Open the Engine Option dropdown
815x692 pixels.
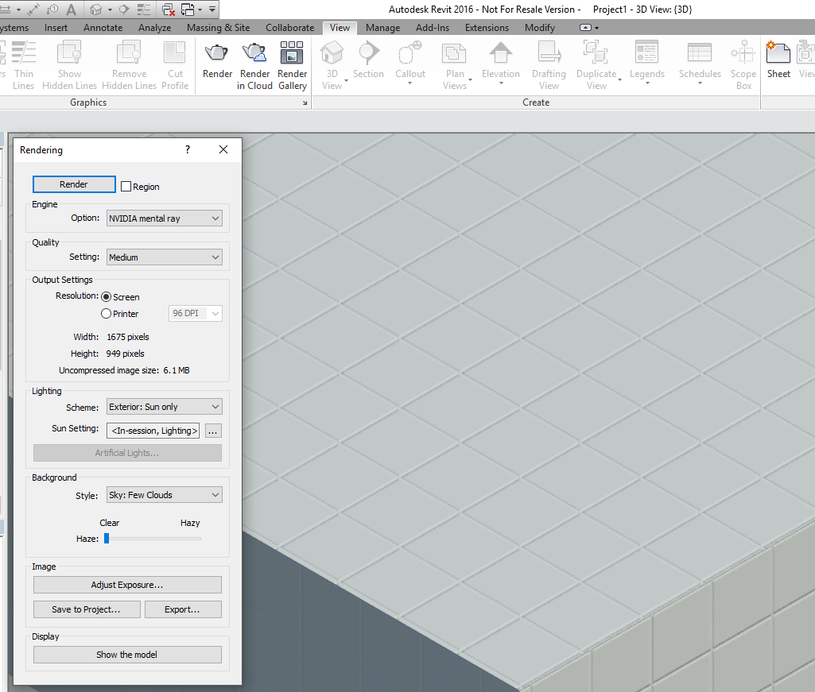coord(165,218)
